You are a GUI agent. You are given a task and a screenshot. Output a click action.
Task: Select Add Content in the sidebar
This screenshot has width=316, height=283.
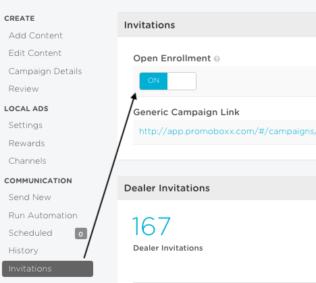[x=36, y=36]
